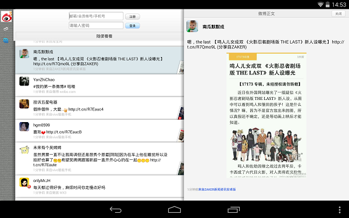The image size is (349, 218).
Task: Select the username onlyMrJH
Action: click(42, 181)
